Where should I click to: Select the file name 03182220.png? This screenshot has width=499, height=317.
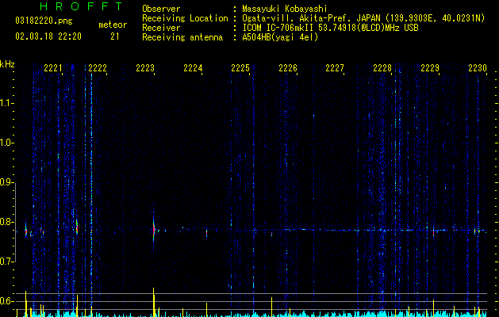pyautogui.click(x=44, y=21)
